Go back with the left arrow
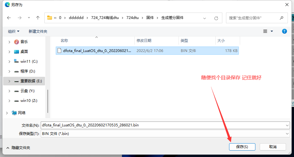This screenshot has height=157, width=294. [x=9, y=18]
